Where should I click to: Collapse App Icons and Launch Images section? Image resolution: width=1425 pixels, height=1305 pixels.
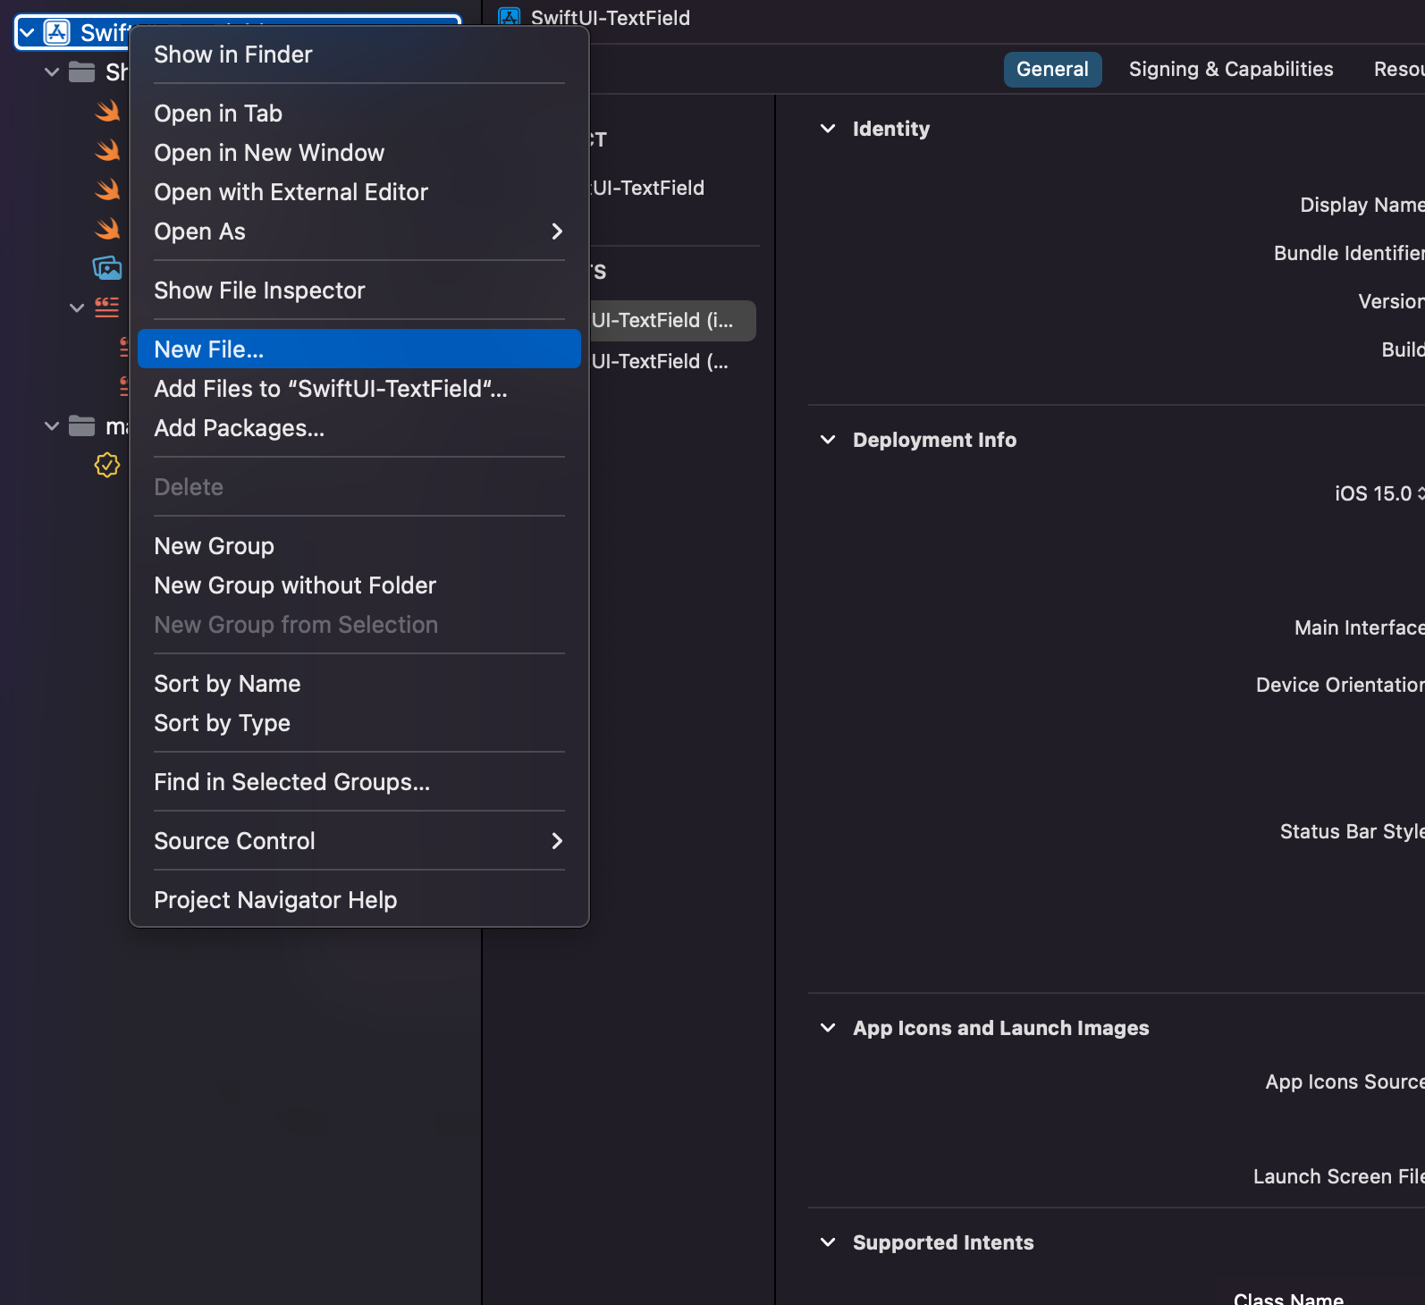(x=828, y=1028)
